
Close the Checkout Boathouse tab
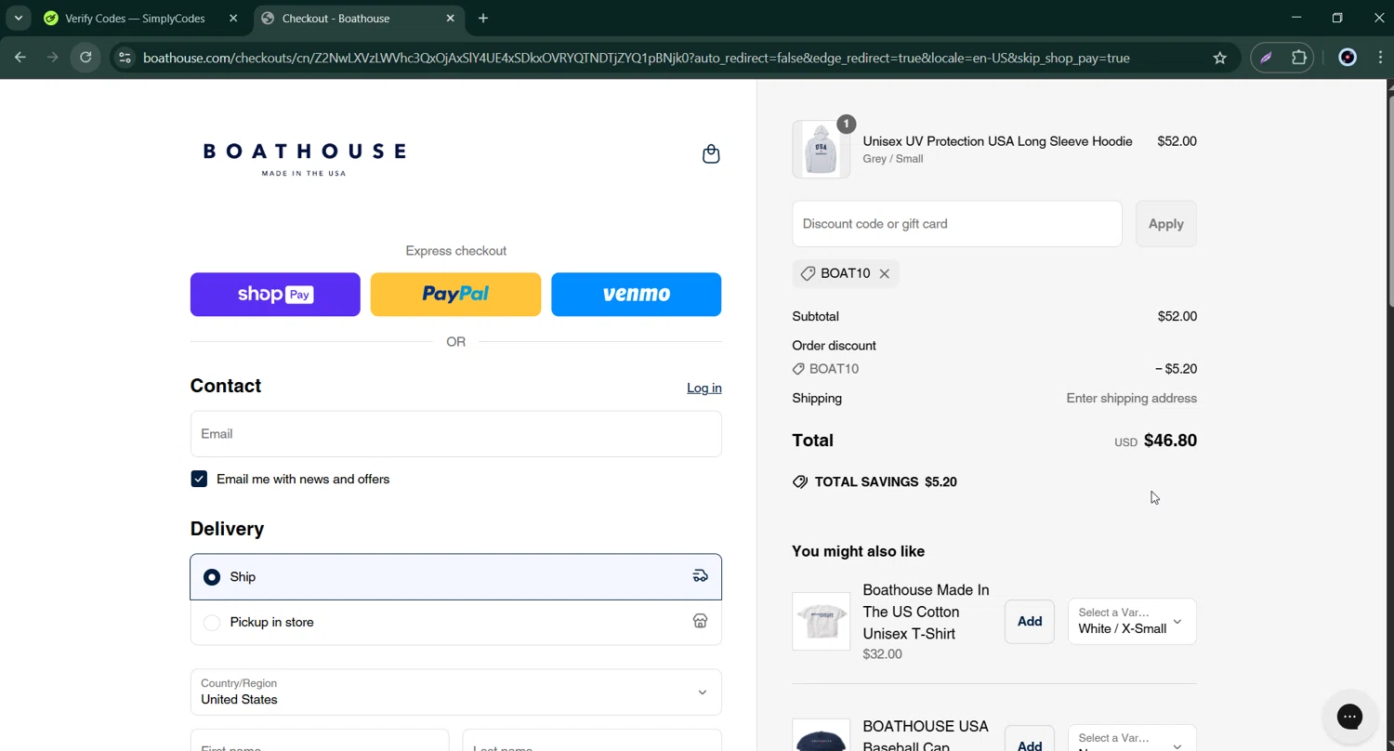[x=451, y=18]
